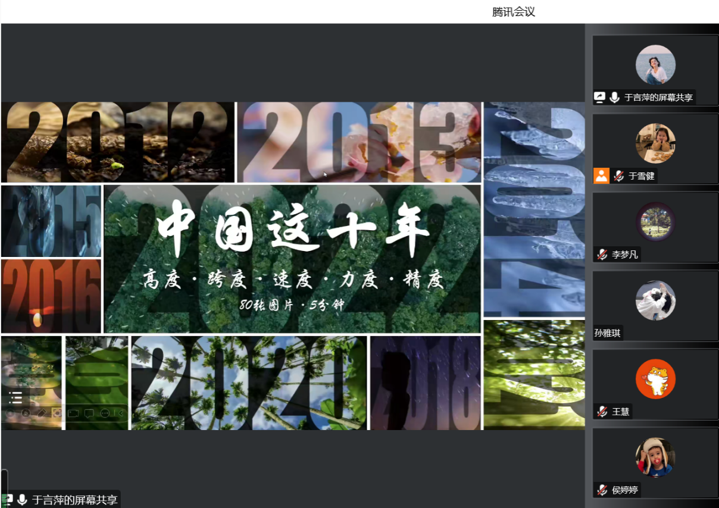Viewport: 719px width, 508px height.
Task: Select 孙雅琪's participant video tile
Action: (655, 306)
